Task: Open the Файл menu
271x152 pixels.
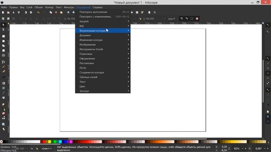Action: pos(4,8)
